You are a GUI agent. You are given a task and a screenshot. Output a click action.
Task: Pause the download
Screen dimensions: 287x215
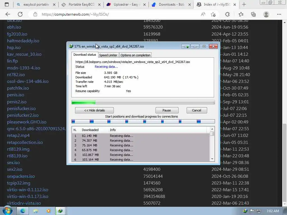pyautogui.click(x=167, y=110)
